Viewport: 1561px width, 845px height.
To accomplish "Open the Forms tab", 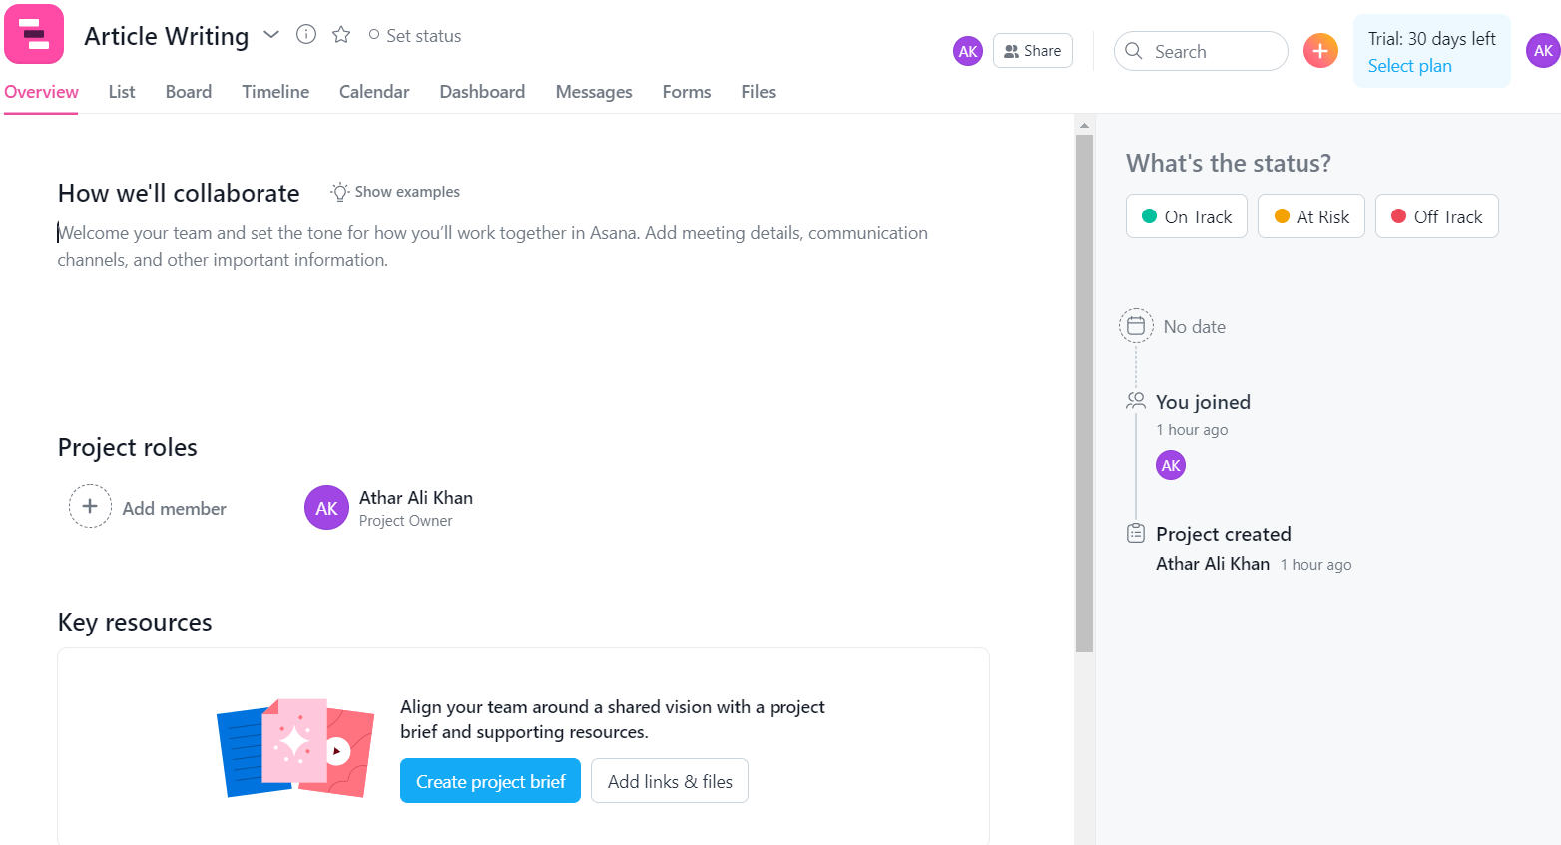I will pos(687,92).
